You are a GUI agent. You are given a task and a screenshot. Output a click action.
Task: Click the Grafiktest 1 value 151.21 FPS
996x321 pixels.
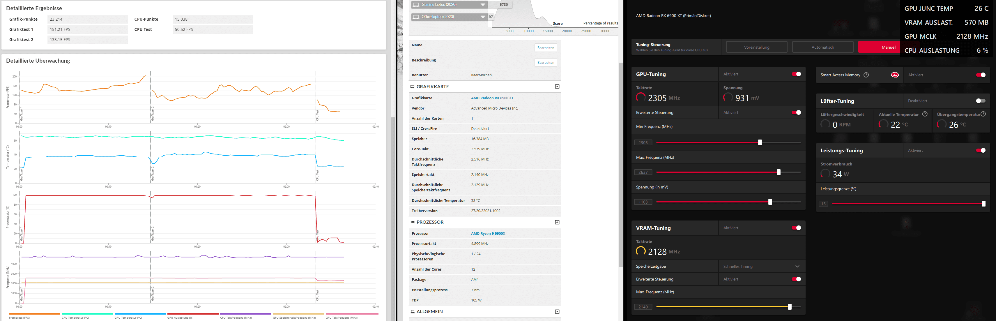(88, 29)
